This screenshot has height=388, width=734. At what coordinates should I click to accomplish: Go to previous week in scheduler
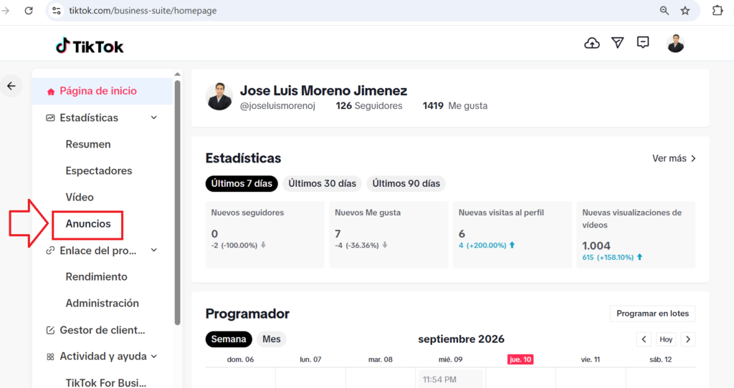tap(644, 339)
